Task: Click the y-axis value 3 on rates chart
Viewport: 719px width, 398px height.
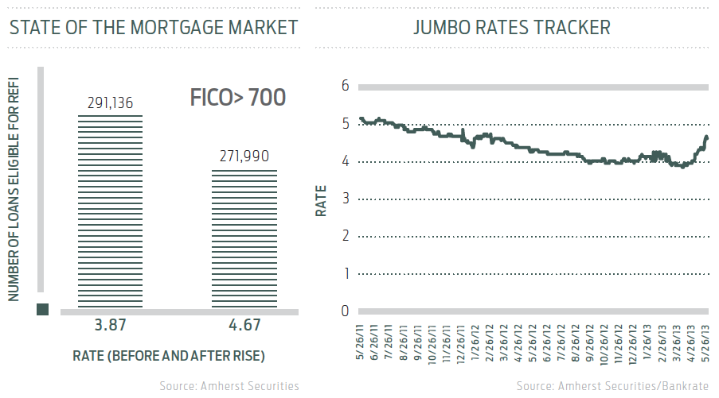Action: point(346,199)
